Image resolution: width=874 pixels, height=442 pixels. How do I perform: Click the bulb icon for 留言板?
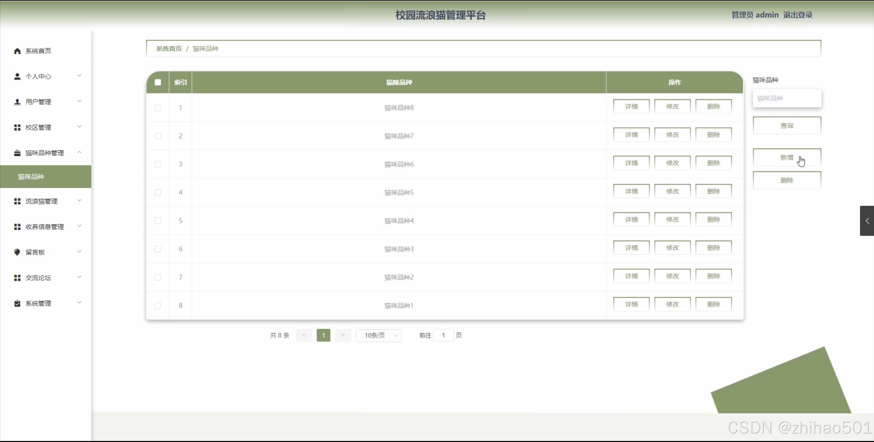tap(17, 252)
